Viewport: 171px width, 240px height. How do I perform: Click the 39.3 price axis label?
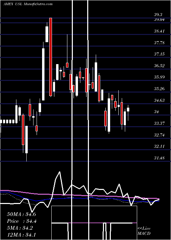point(158,15)
